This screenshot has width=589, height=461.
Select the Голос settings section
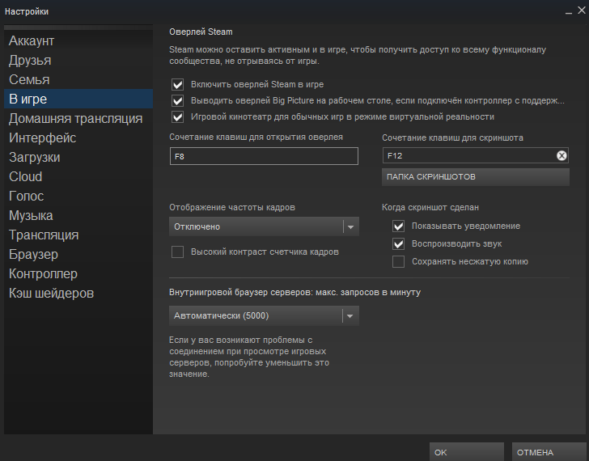[78, 196]
